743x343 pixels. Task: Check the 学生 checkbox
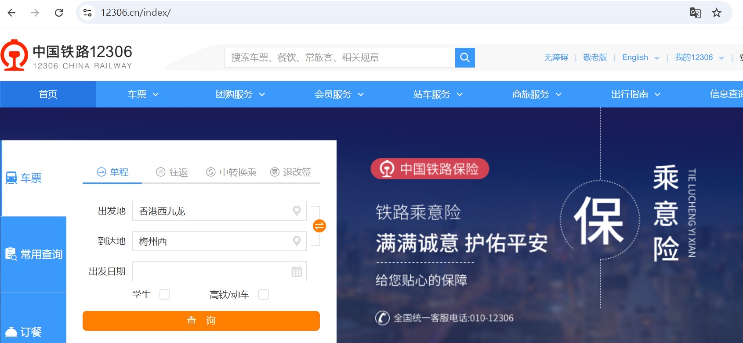click(165, 294)
